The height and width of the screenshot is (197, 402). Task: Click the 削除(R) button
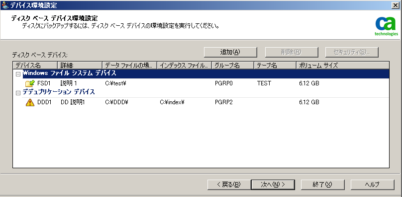click(x=291, y=52)
